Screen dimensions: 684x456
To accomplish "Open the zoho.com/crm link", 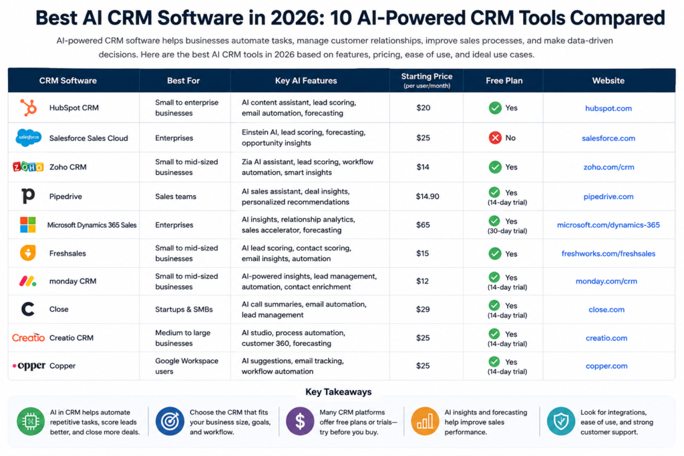I will [609, 167].
